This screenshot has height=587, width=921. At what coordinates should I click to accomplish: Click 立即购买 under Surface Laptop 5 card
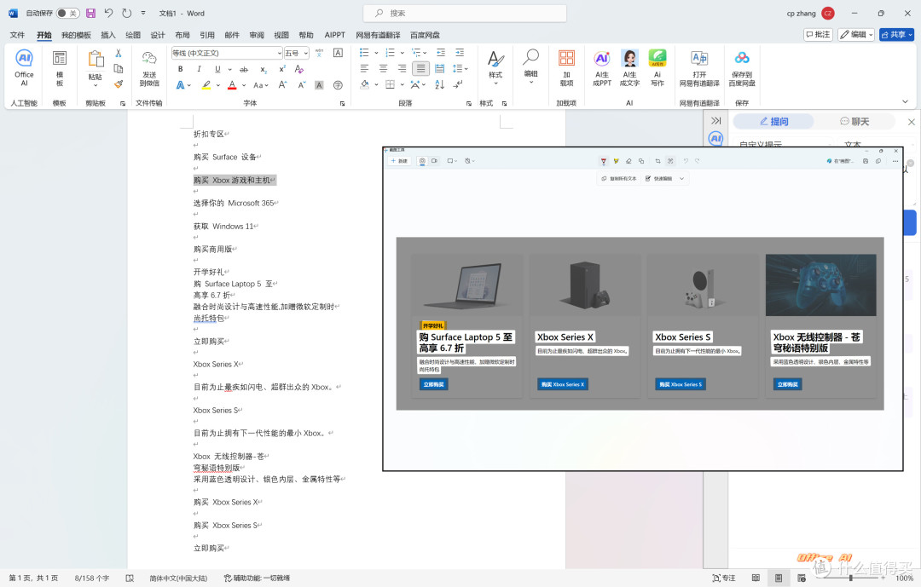click(x=434, y=384)
